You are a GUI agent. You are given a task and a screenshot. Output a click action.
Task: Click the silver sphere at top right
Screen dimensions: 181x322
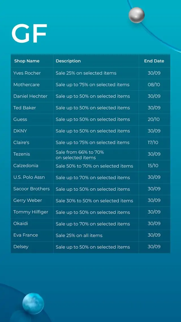point(137,15)
